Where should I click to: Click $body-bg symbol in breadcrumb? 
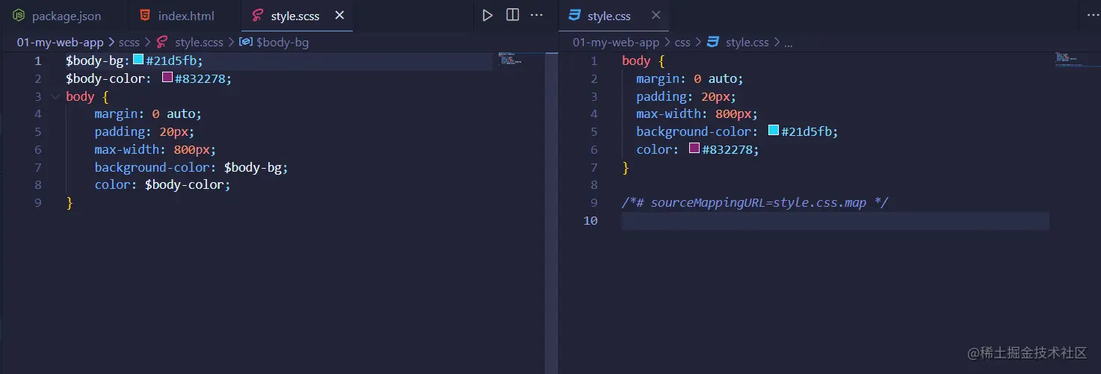[x=283, y=43]
